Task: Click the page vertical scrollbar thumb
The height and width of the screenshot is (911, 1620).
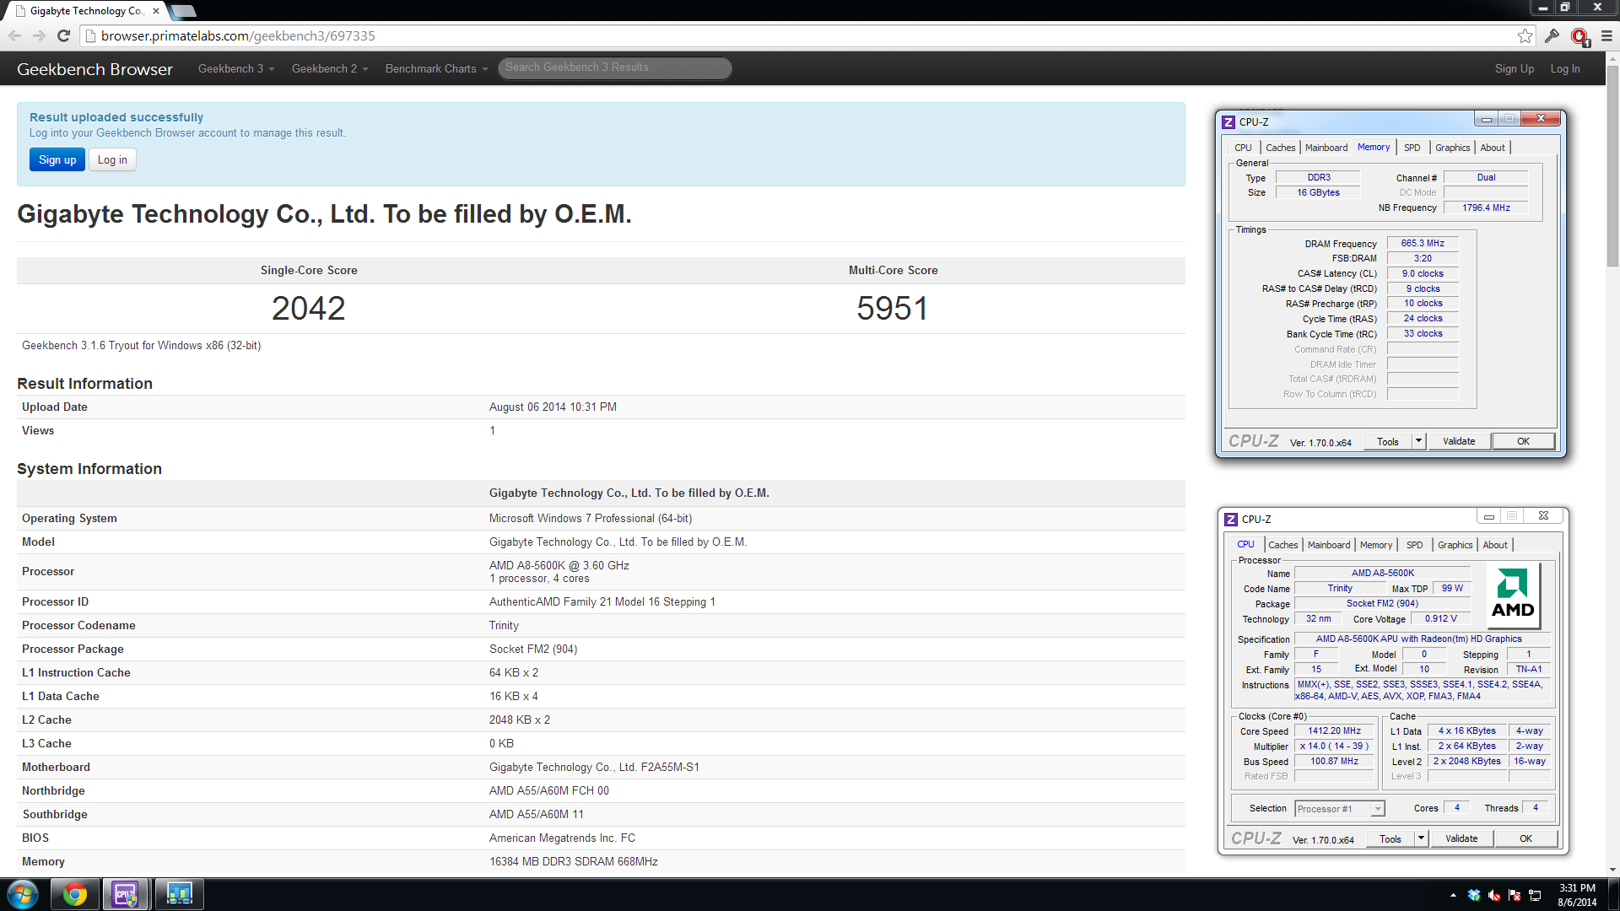Action: pos(1612,165)
